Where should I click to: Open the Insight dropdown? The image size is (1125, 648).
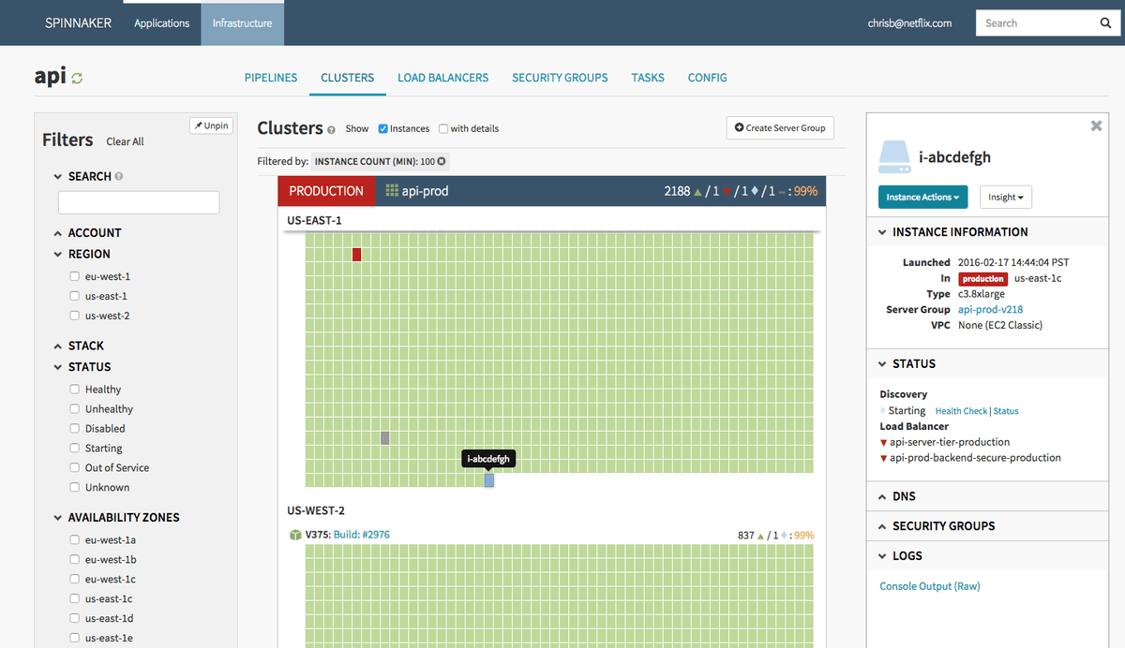[x=1006, y=198]
